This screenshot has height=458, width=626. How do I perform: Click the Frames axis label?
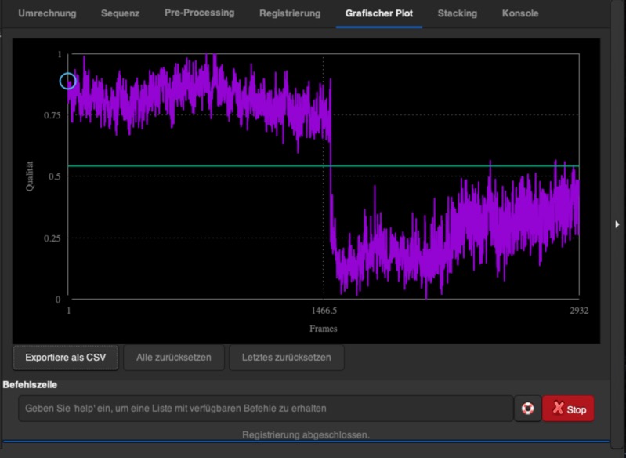point(323,329)
